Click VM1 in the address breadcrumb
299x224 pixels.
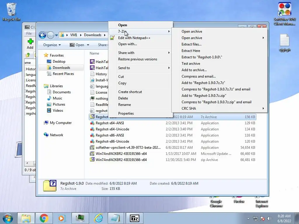pyautogui.click(x=74, y=35)
